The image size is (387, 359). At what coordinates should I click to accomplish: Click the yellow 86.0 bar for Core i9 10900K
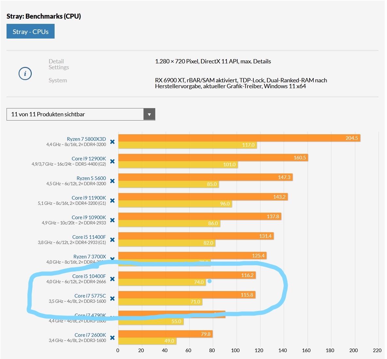pos(169,223)
